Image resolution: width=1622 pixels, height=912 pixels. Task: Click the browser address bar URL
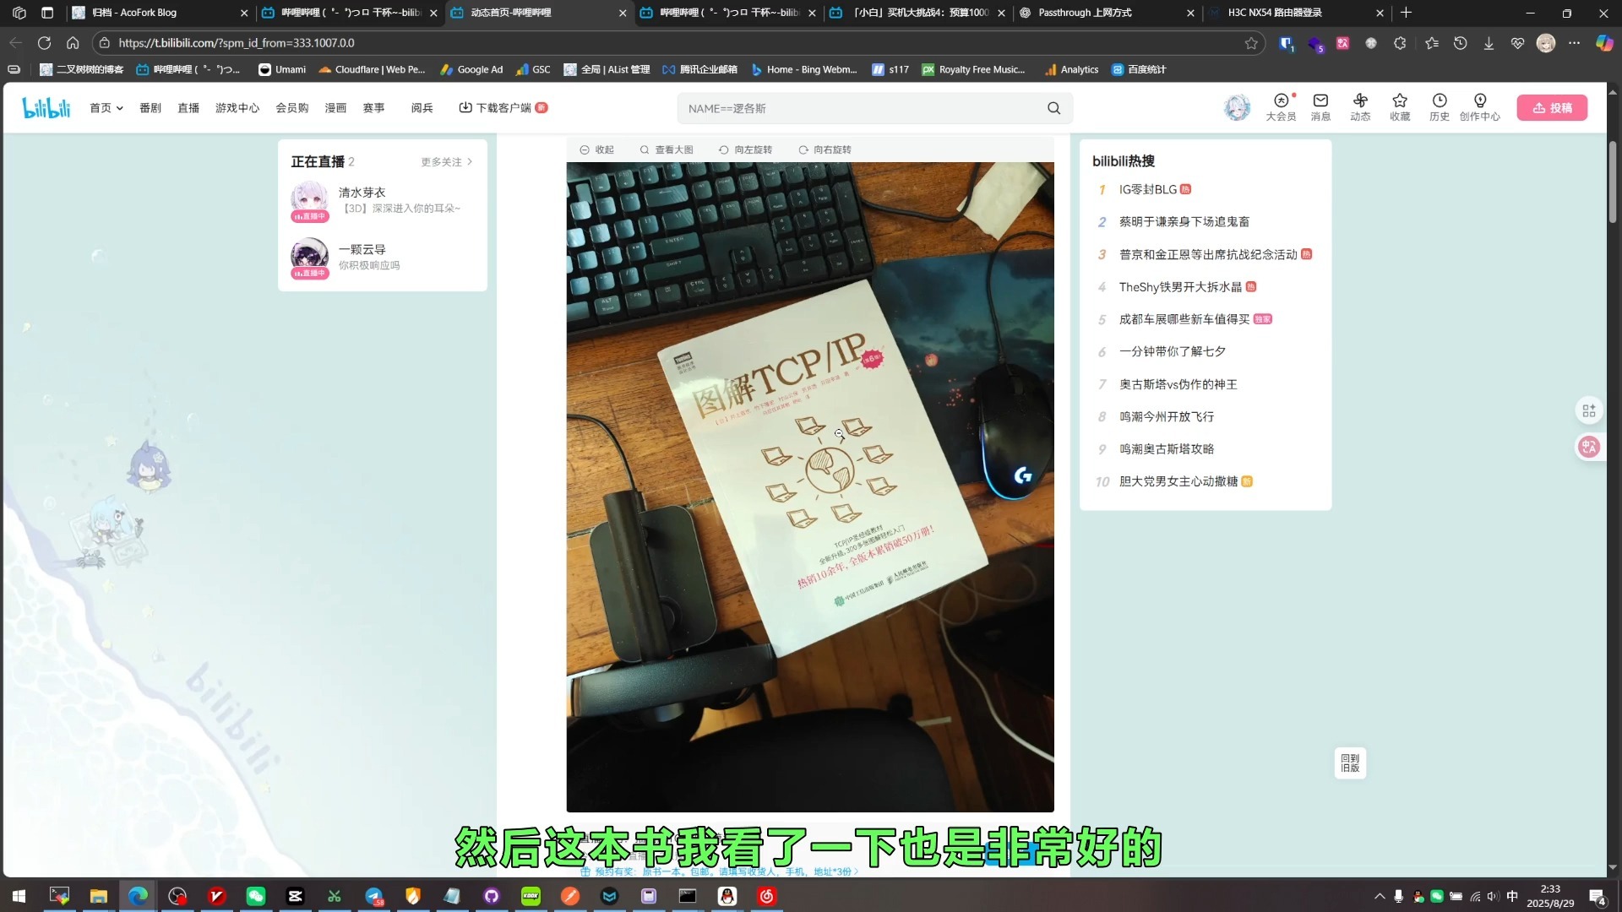click(237, 43)
